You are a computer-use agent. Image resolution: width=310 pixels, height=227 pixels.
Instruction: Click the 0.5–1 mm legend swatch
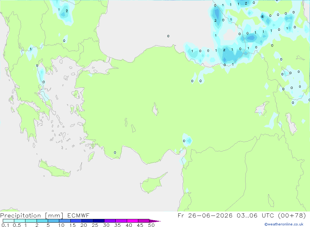point(20,221)
